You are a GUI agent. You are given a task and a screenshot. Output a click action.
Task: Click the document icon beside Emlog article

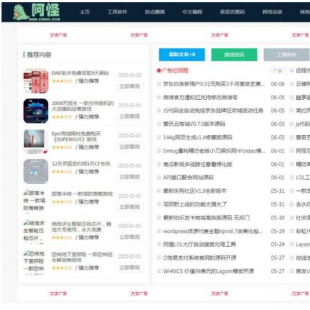pos(159,151)
